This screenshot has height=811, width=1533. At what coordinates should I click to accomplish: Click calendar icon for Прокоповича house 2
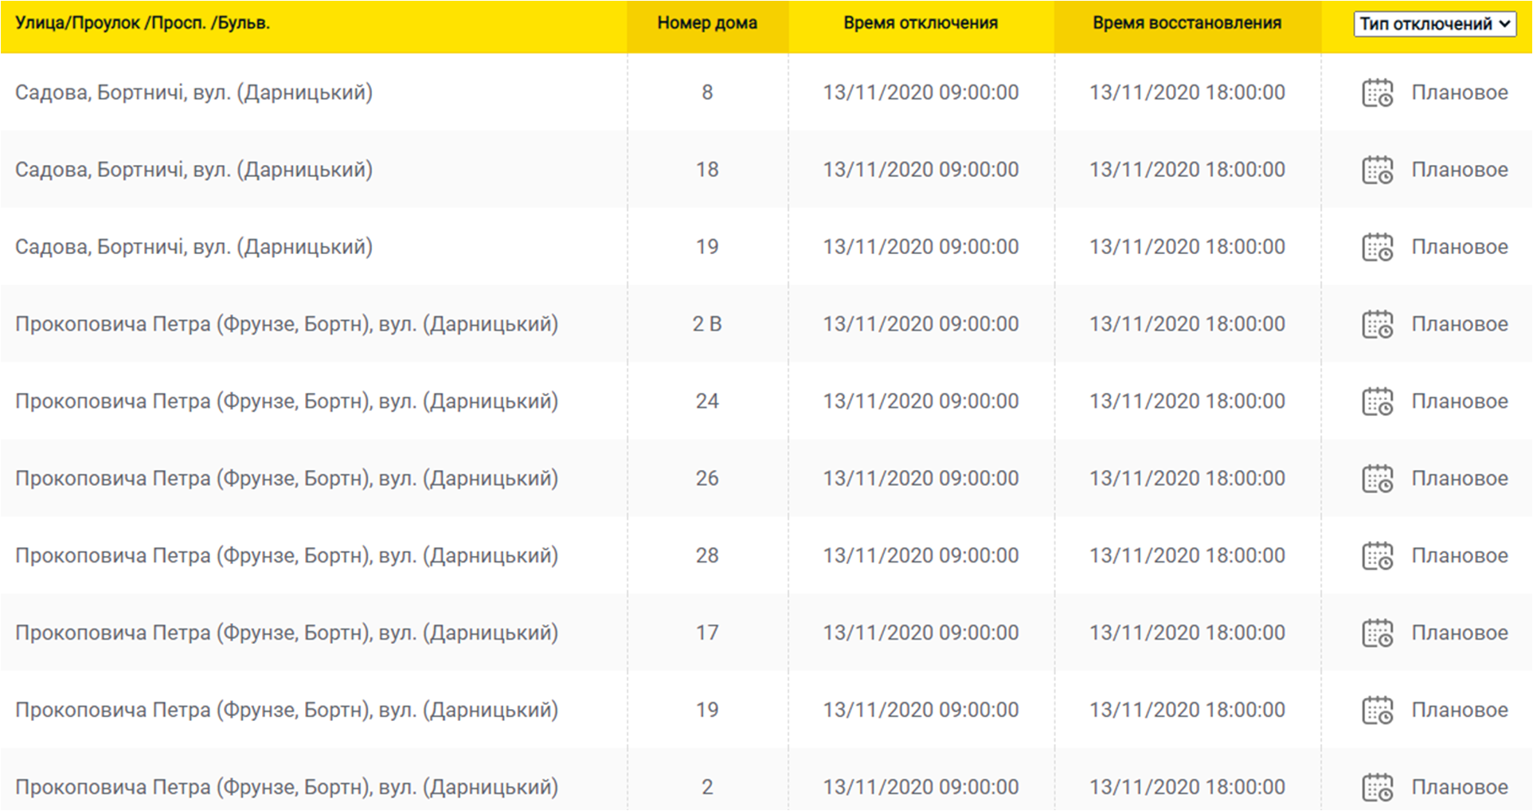(x=1377, y=788)
